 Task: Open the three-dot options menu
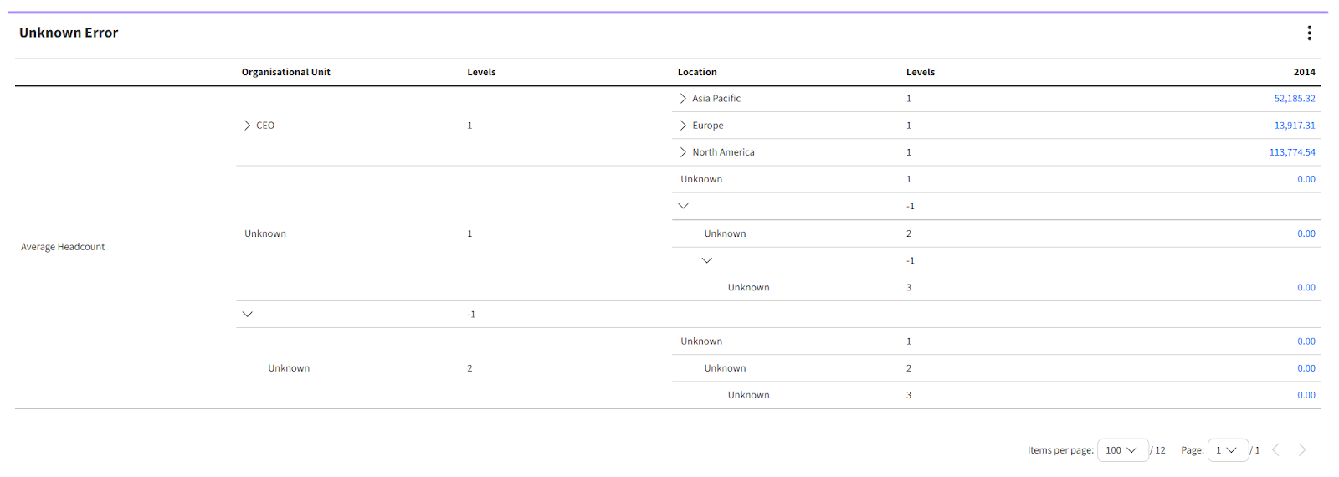[x=1309, y=33]
